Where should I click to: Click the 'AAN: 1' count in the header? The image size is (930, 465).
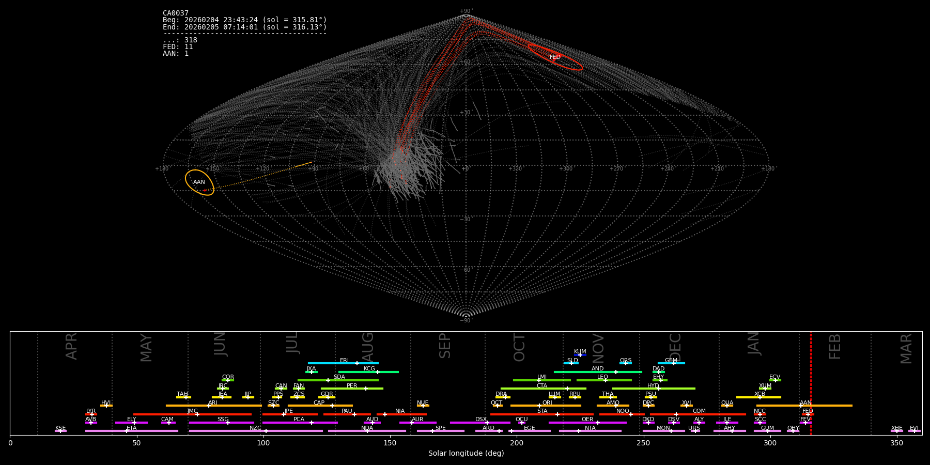(176, 54)
